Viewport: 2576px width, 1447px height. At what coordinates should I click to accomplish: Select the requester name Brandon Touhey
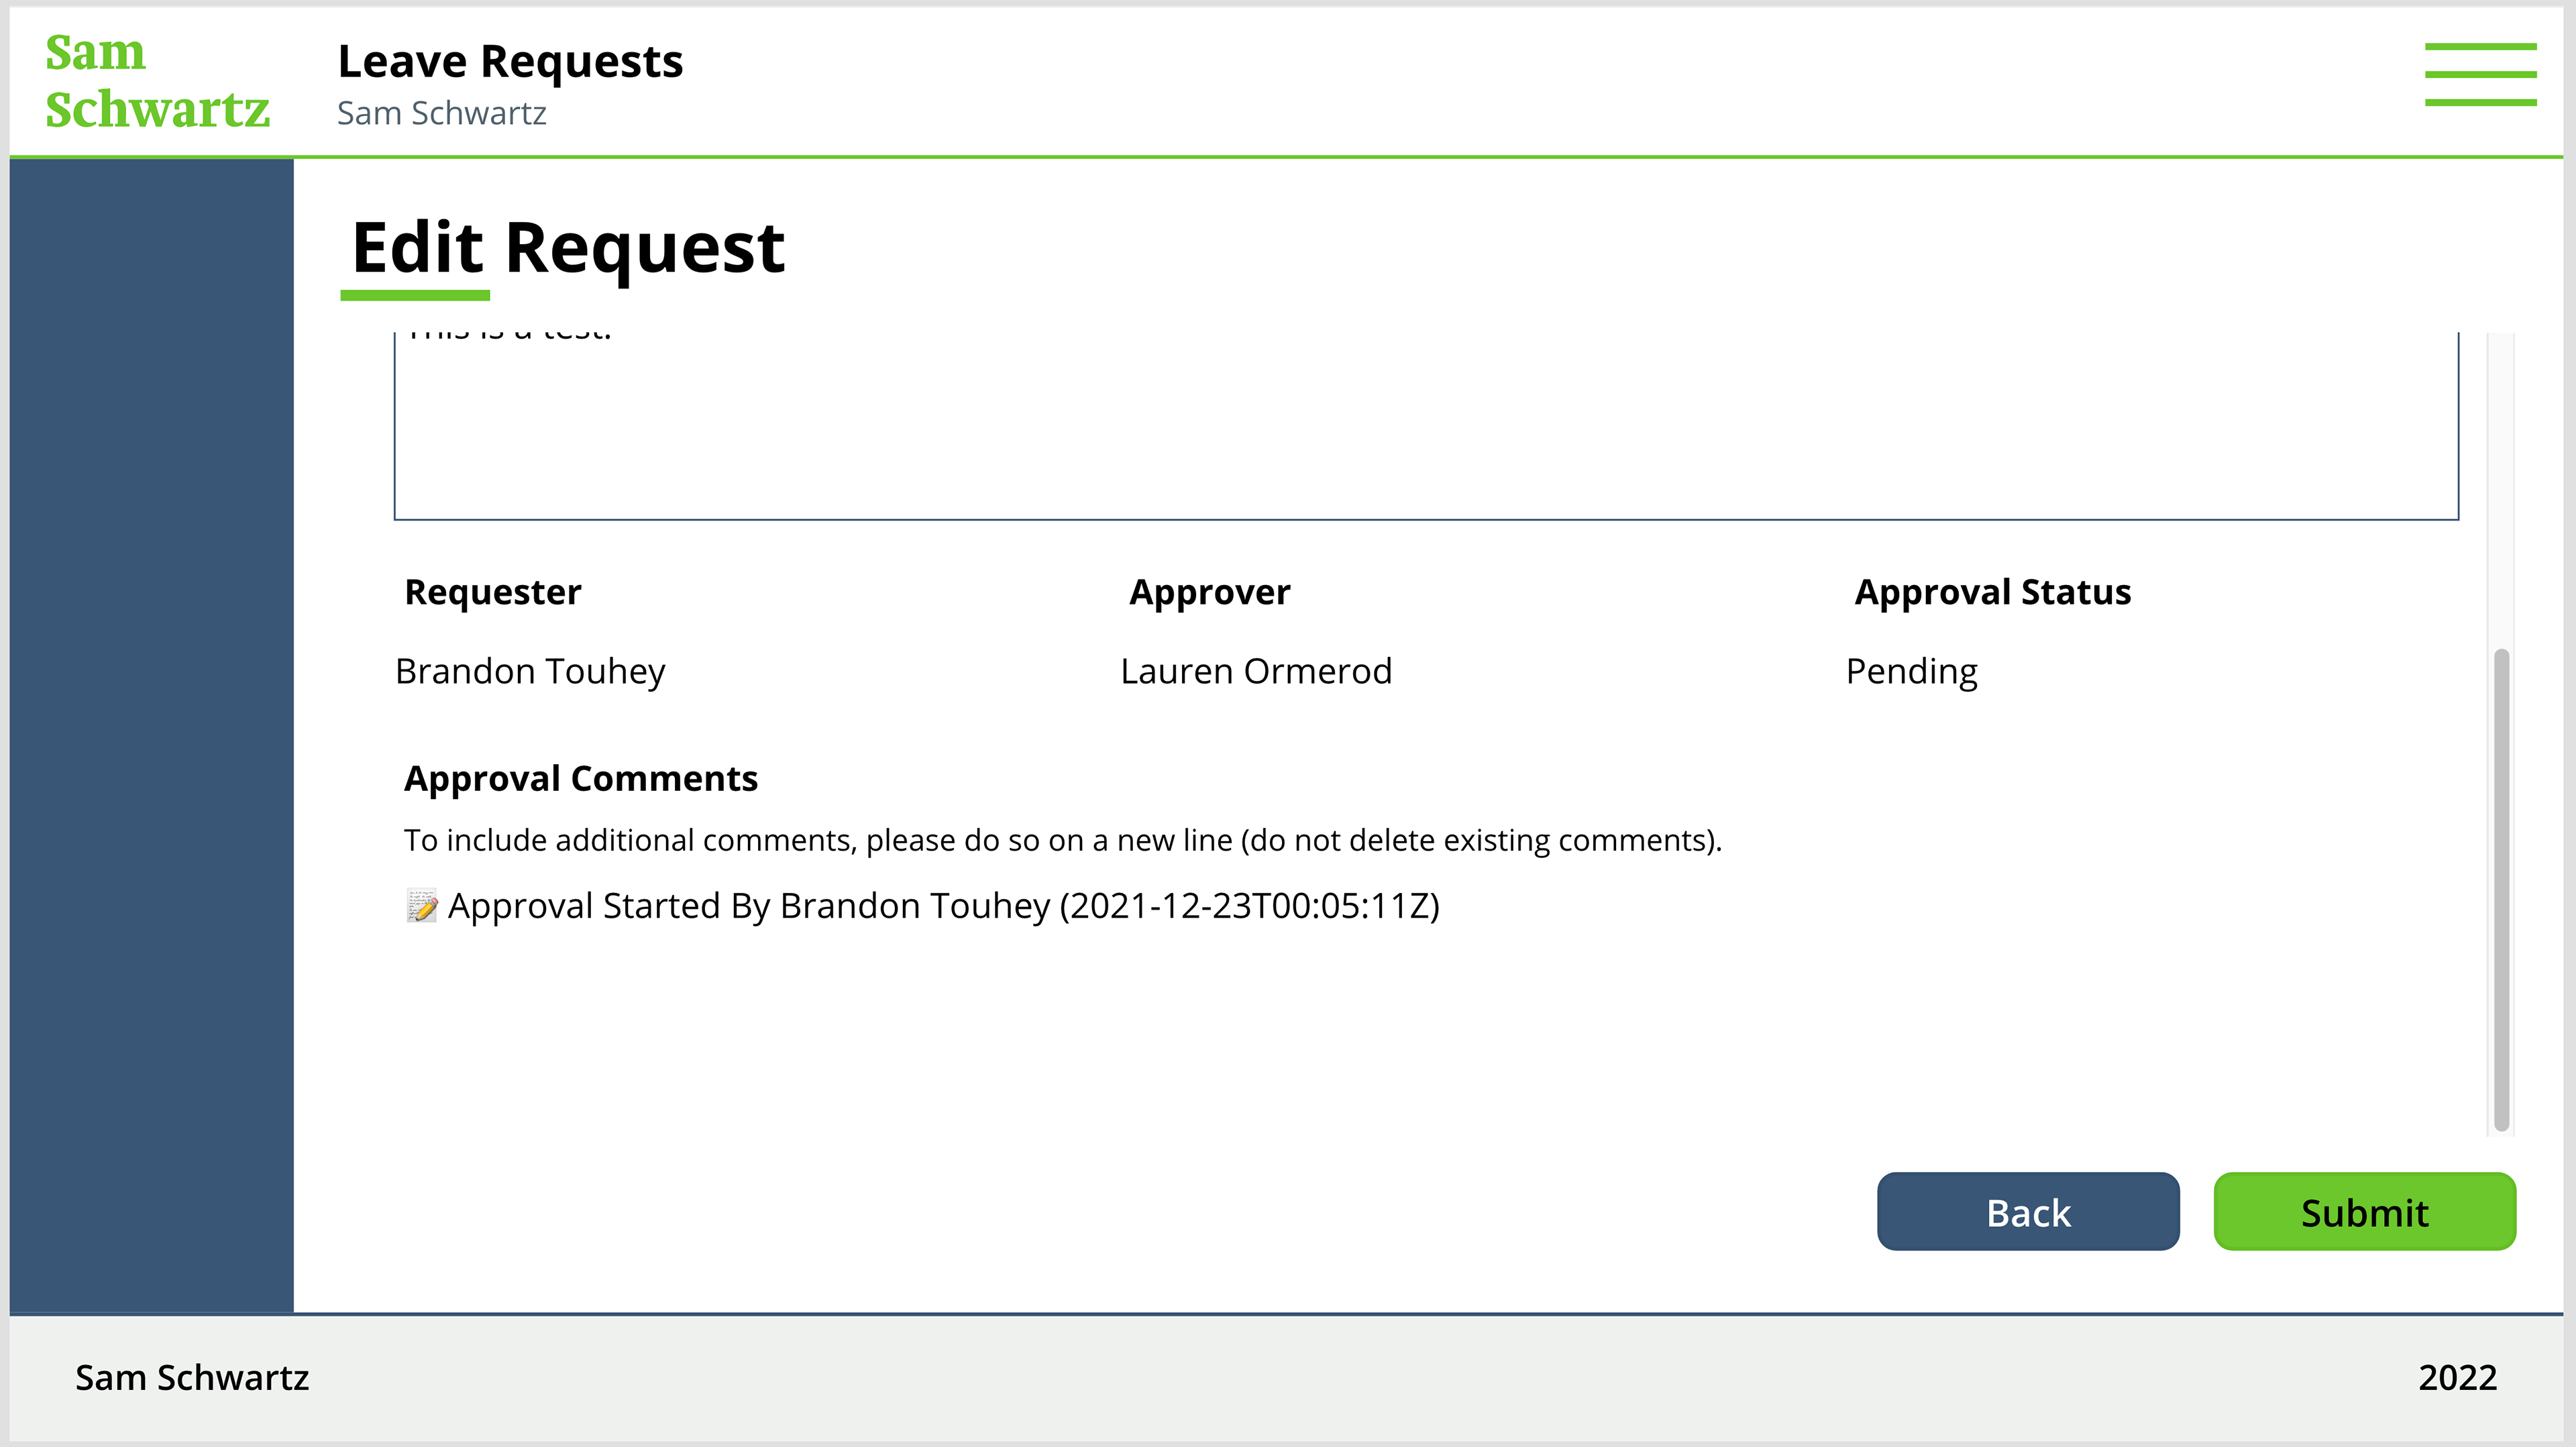[x=530, y=671]
